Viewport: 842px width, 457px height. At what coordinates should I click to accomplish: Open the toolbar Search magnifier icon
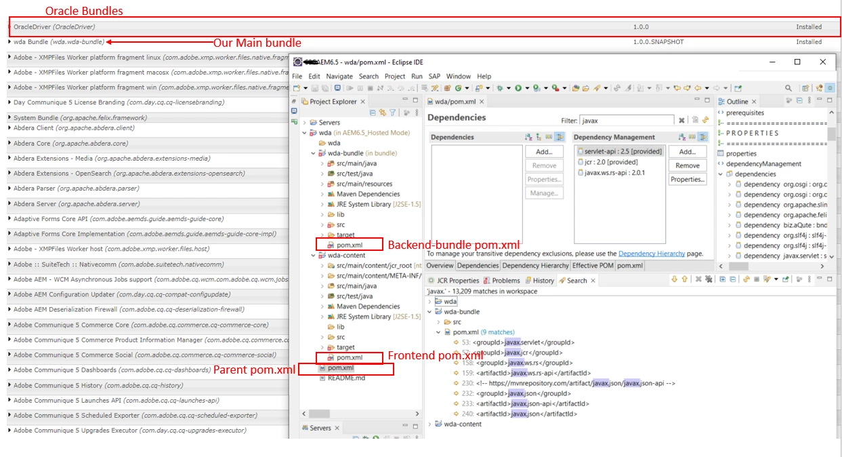click(788, 88)
